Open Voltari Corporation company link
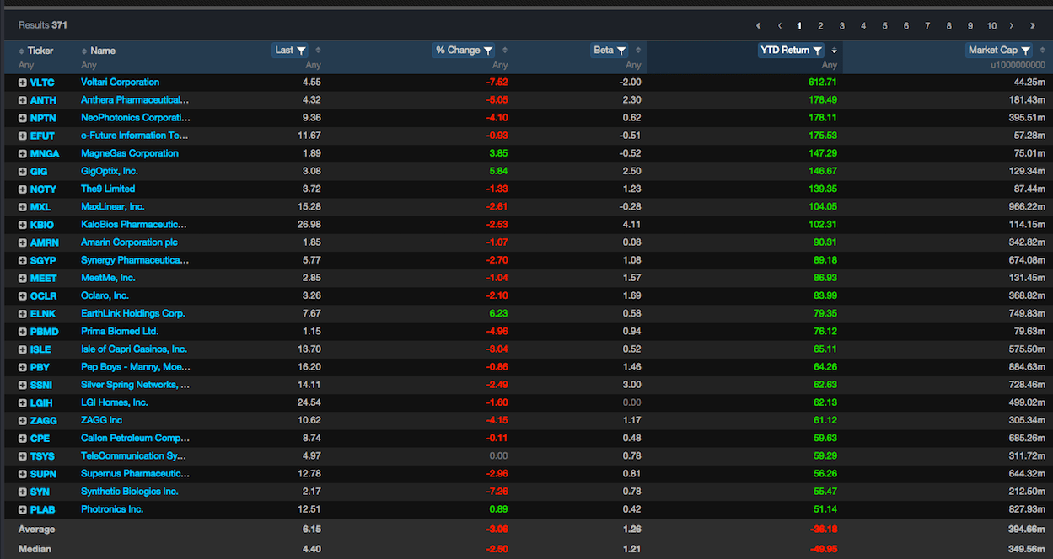1053x559 pixels. pos(120,83)
